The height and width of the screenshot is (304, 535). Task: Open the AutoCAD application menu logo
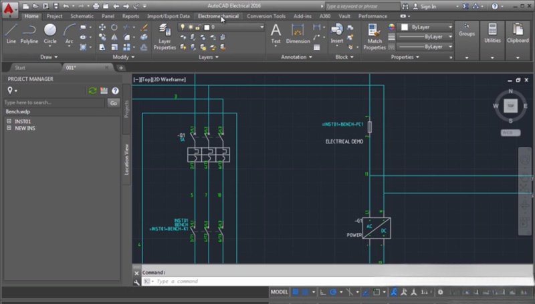[9, 9]
